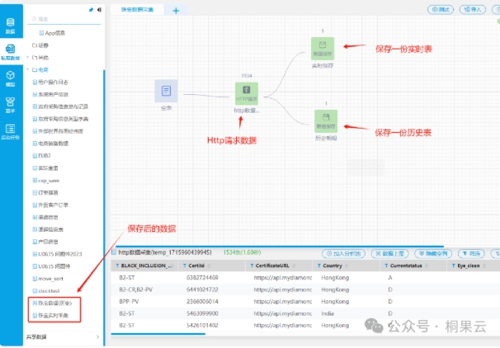This screenshot has height=348, width=500.
Task: Click the pin icon atop tree panel
Action: coord(90,9)
